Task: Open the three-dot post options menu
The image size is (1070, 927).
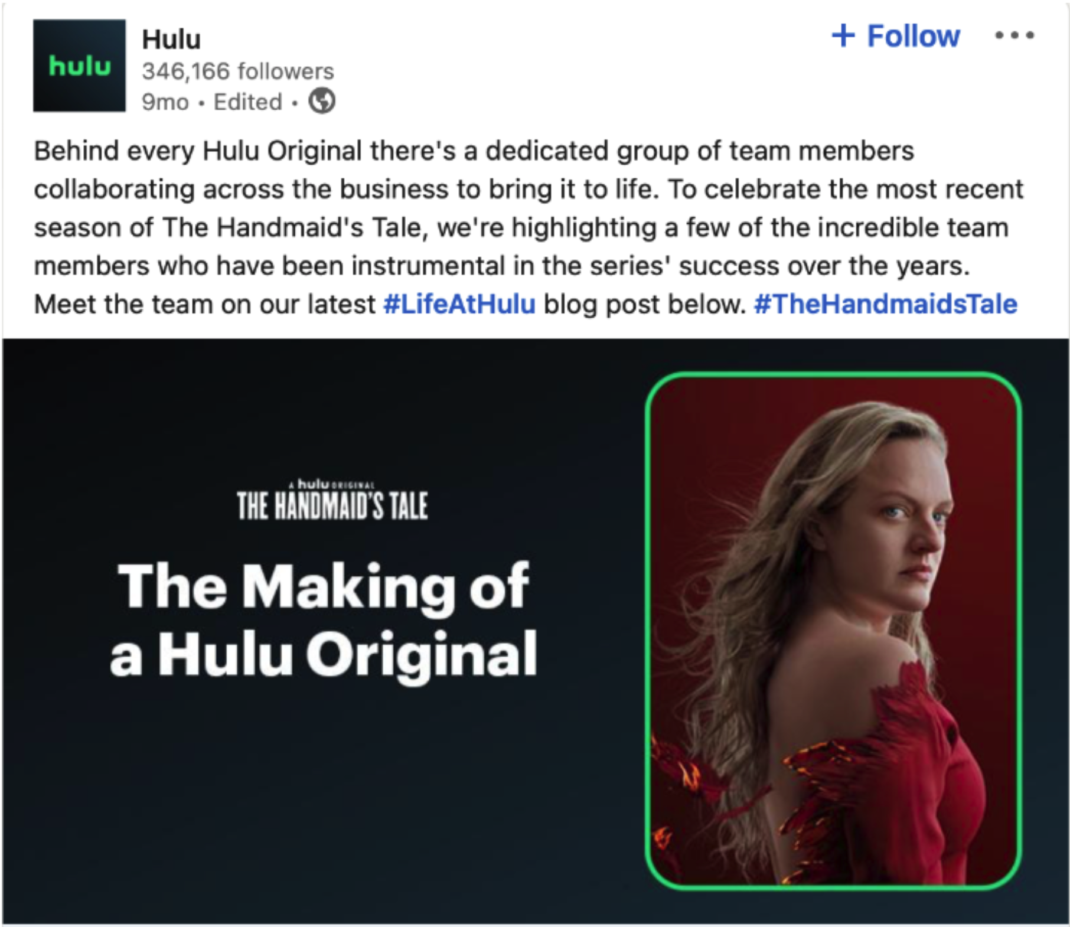Action: click(x=1014, y=35)
